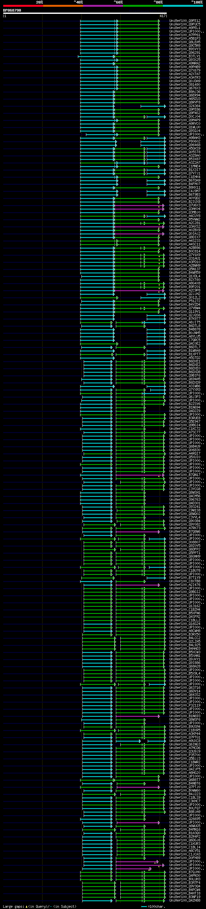This screenshot has width=206, height=909.
Task: Select hit UniRef100_B8AJ36
Action: coord(185,92)
